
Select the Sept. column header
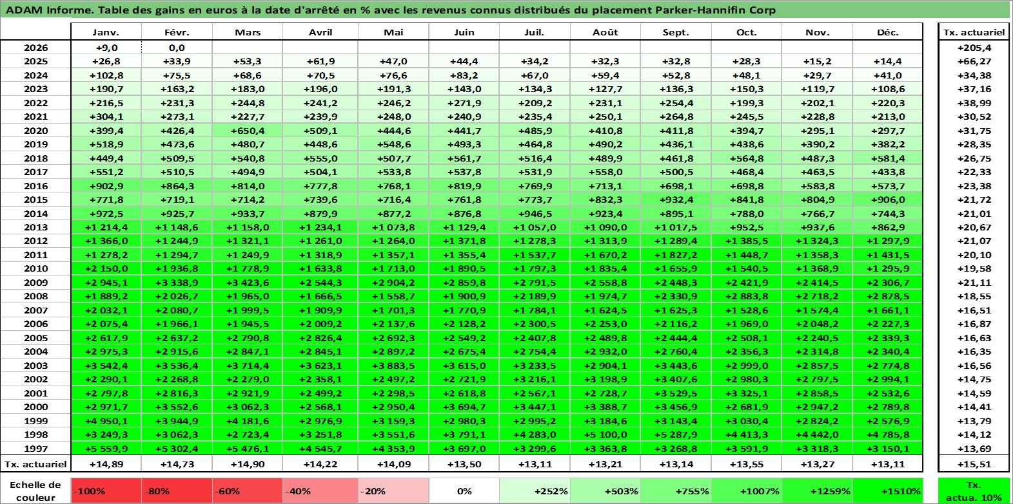[676, 32]
